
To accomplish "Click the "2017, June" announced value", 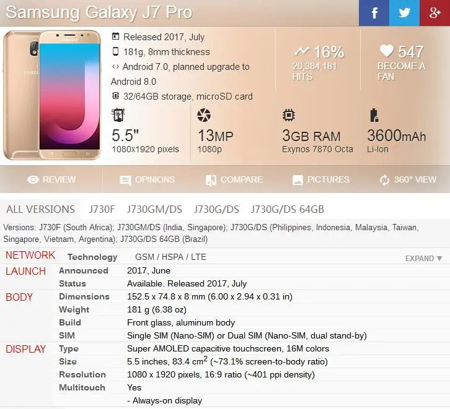I will [149, 270].
